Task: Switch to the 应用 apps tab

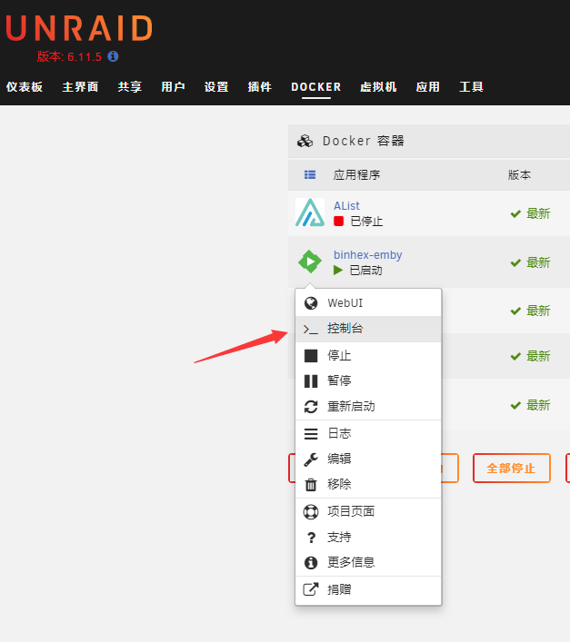Action: [x=428, y=87]
